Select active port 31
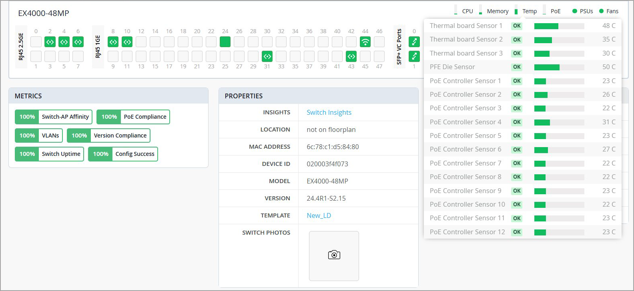Screen dimensions: 634x291 pyautogui.click(x=267, y=56)
